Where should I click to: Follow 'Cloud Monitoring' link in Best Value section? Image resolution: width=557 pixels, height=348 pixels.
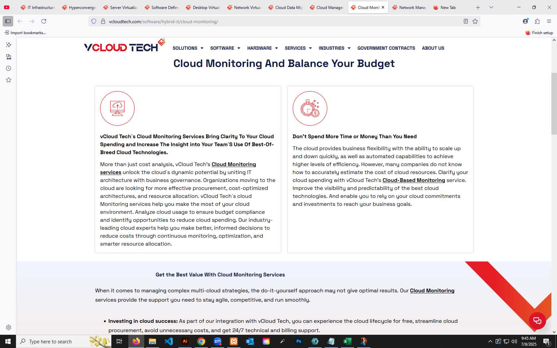point(432,291)
